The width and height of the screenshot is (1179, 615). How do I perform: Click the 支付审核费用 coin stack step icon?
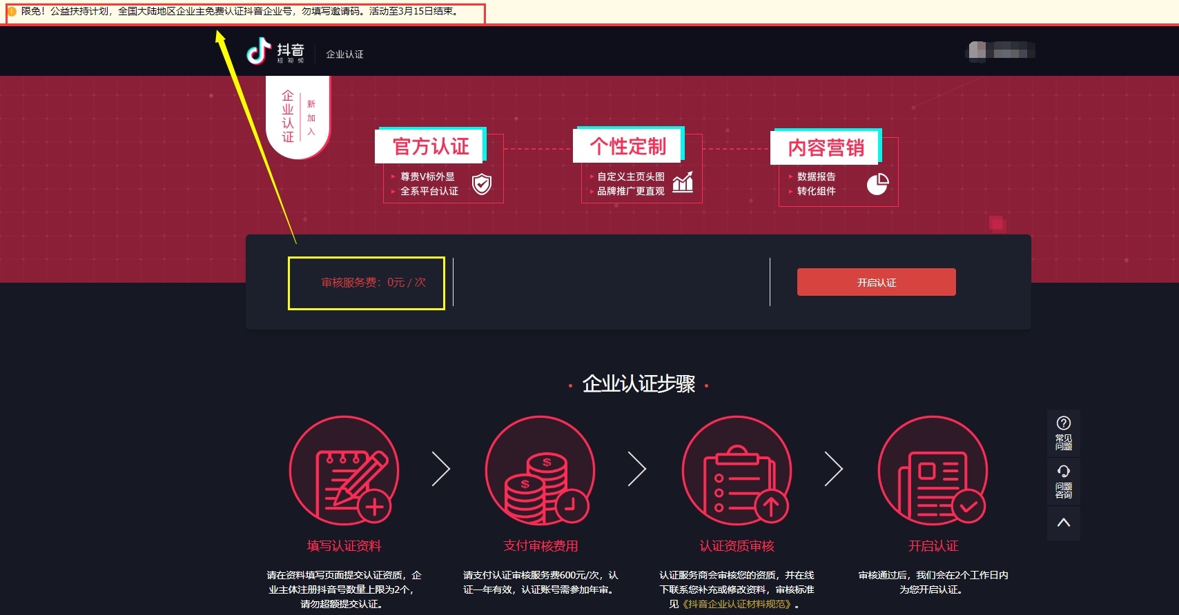(540, 470)
